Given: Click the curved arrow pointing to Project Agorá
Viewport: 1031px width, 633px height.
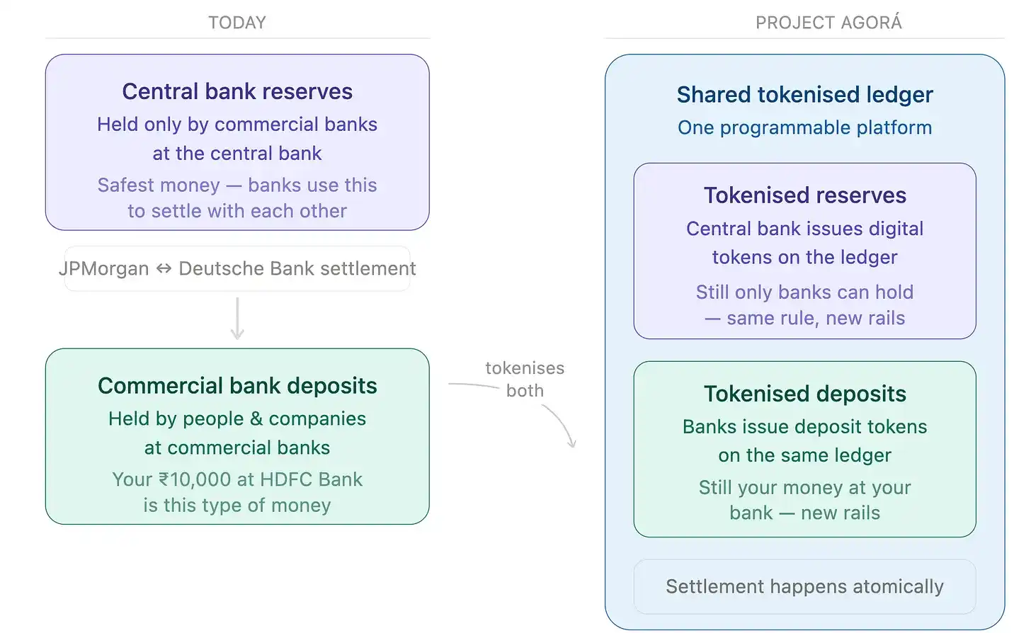Looking at the screenshot, I should (x=559, y=425).
